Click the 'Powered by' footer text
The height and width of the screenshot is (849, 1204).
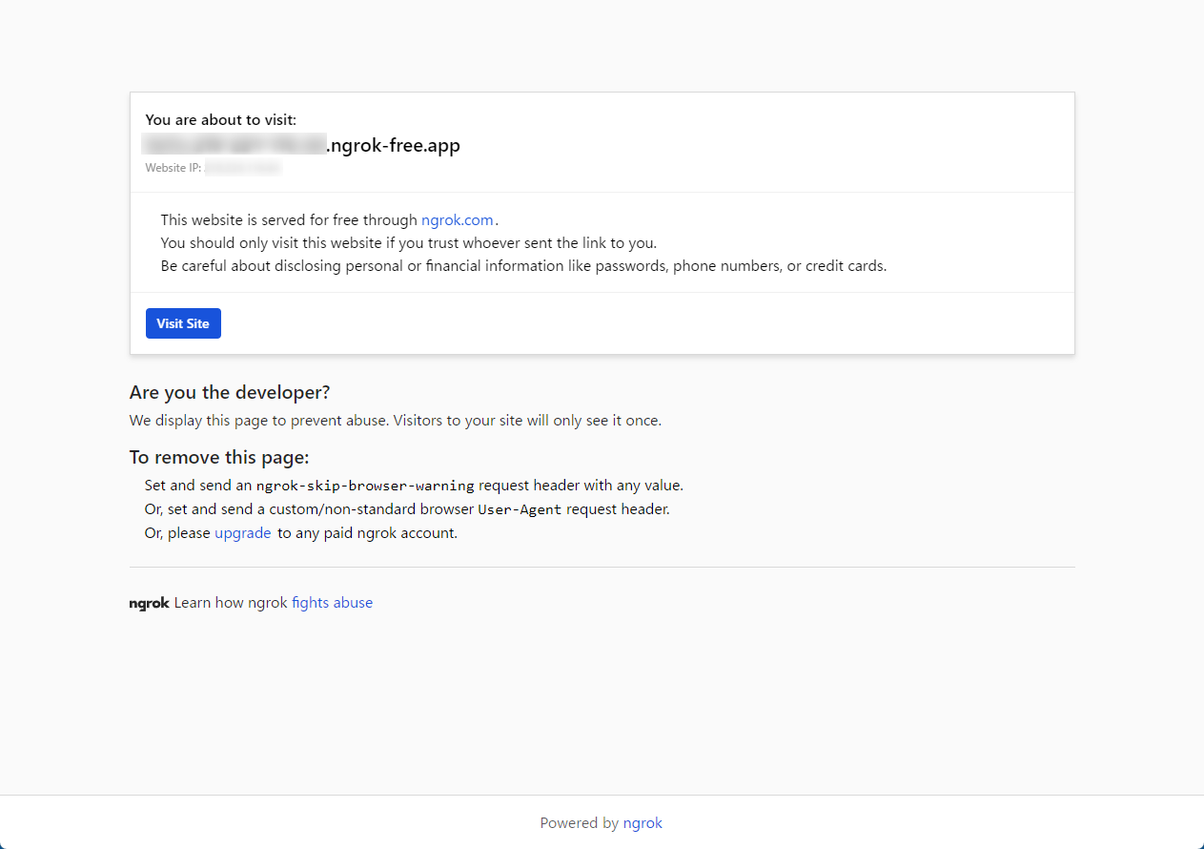[581, 822]
